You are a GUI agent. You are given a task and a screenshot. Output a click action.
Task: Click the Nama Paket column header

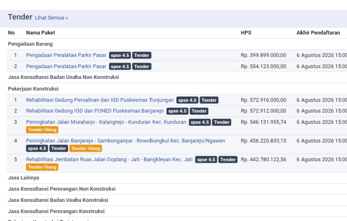click(40, 33)
